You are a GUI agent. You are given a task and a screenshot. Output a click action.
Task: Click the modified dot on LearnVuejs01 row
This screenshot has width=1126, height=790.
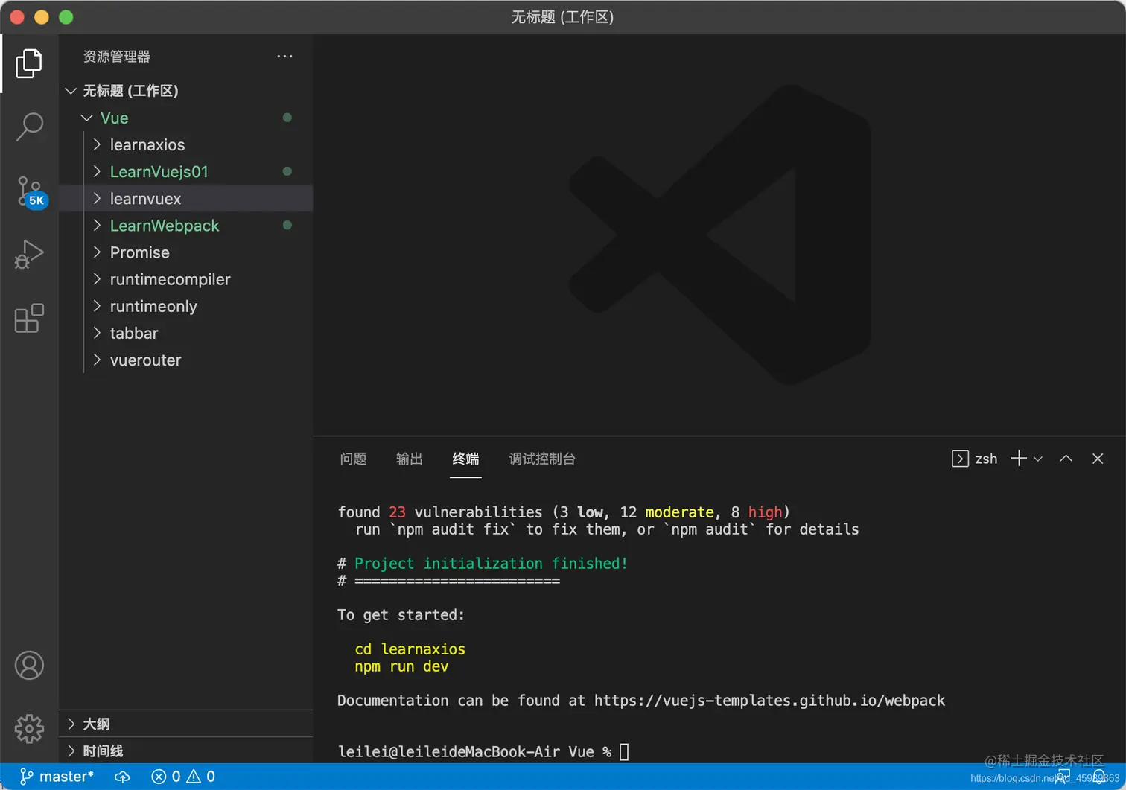click(287, 171)
